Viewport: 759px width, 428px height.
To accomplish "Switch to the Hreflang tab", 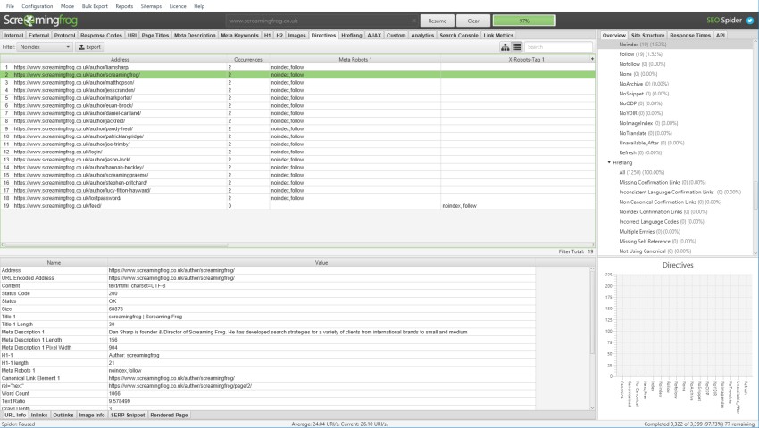I will pyautogui.click(x=352, y=36).
